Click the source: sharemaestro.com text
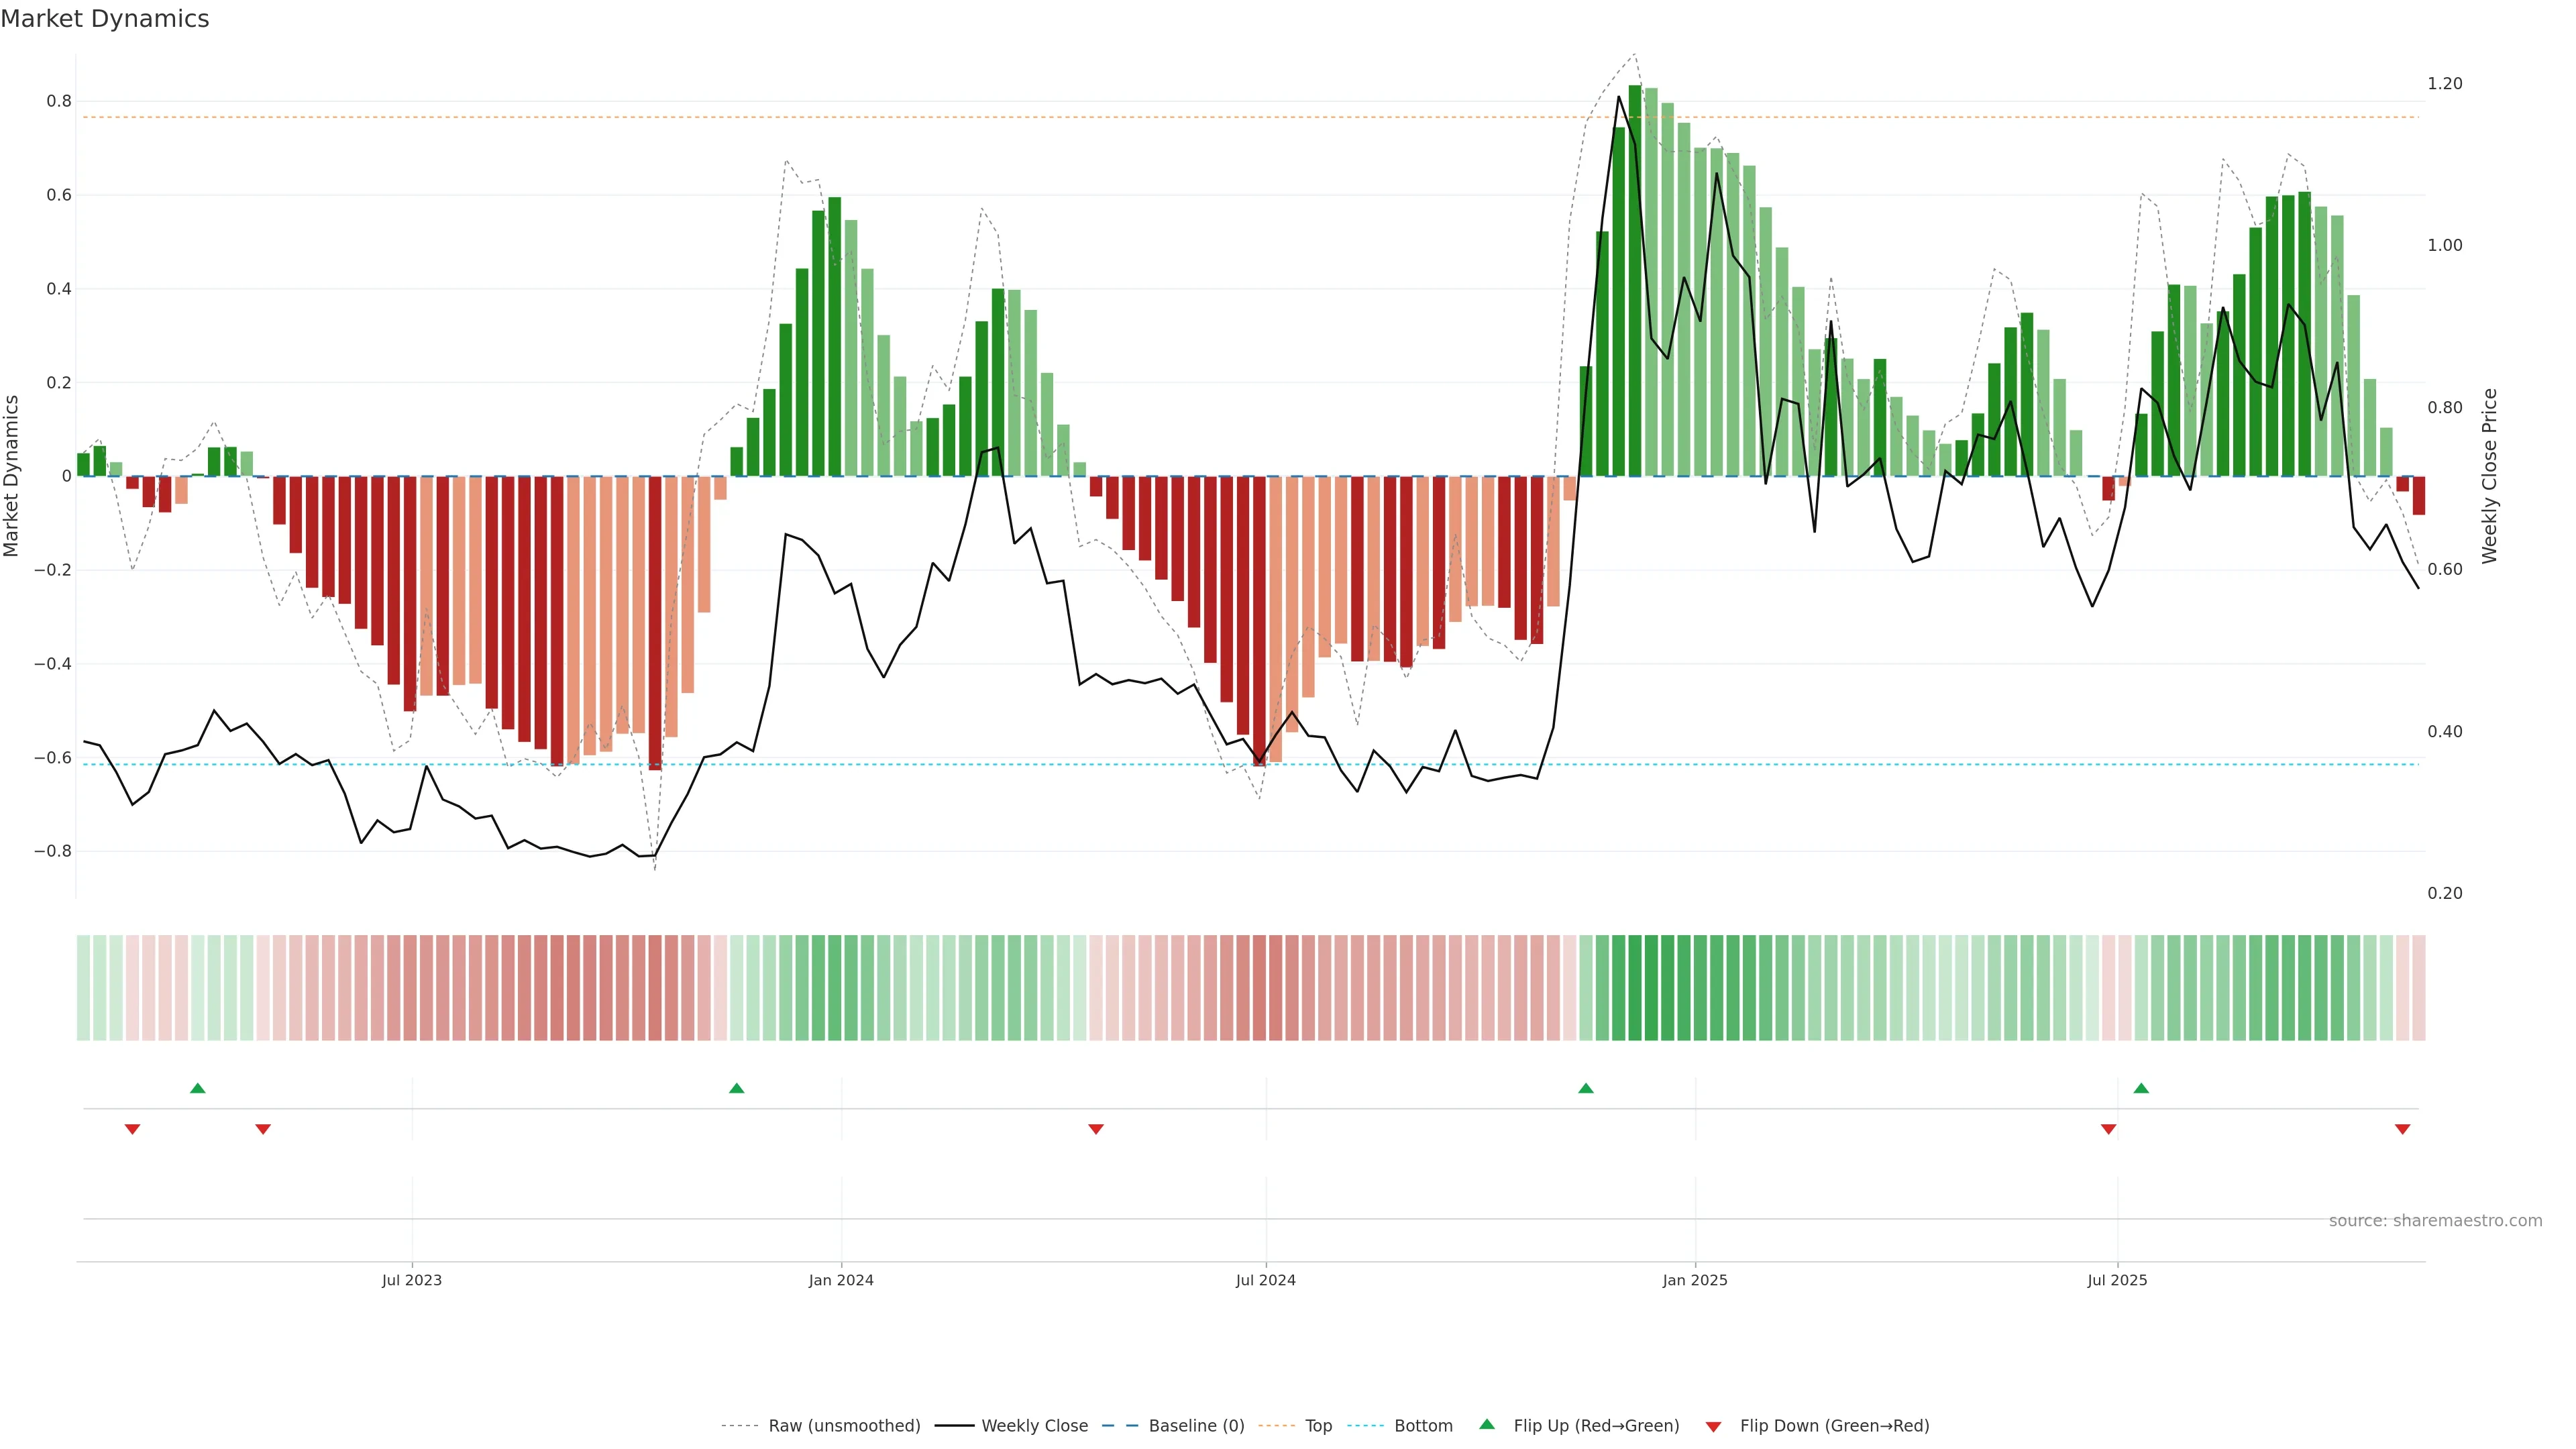This screenshot has width=2576, height=1449. pos(2435,1221)
